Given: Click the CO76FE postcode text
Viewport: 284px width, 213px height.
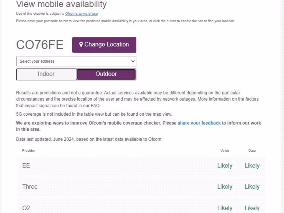Looking at the screenshot, I should [40, 45].
